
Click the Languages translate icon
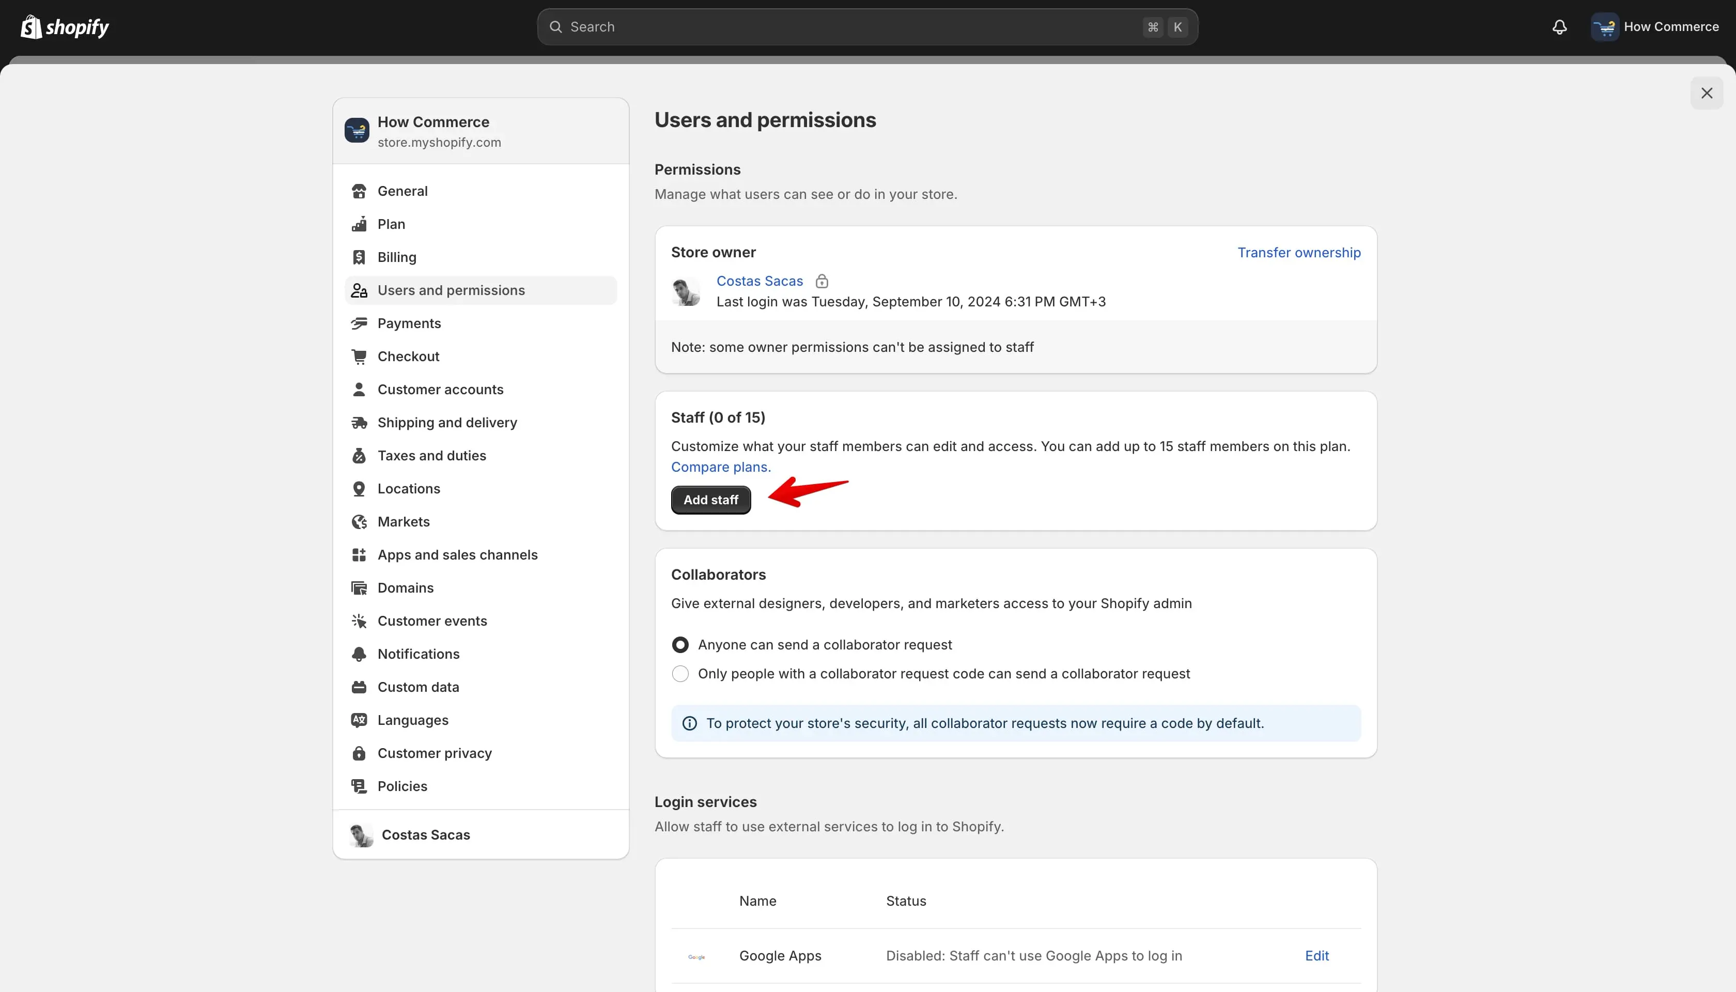(359, 720)
